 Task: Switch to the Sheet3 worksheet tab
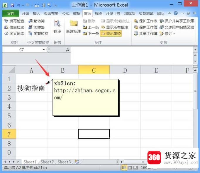click(x=64, y=162)
